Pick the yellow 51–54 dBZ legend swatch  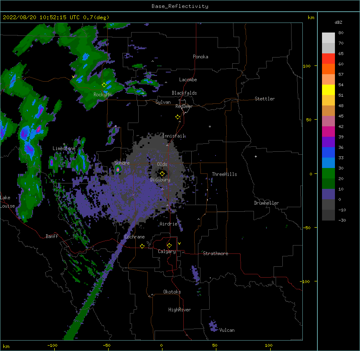pos(328,90)
